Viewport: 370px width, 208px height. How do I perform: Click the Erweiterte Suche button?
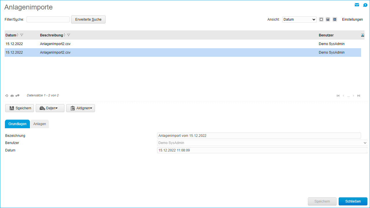(88, 20)
